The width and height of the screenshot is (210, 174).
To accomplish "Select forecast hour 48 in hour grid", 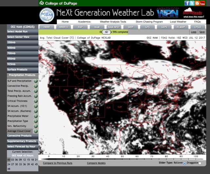I will point(9,169).
